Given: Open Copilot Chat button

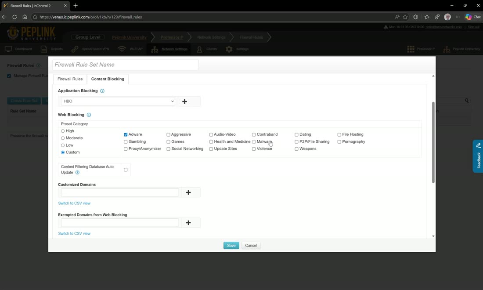Looking at the screenshot, I should click(x=473, y=17).
